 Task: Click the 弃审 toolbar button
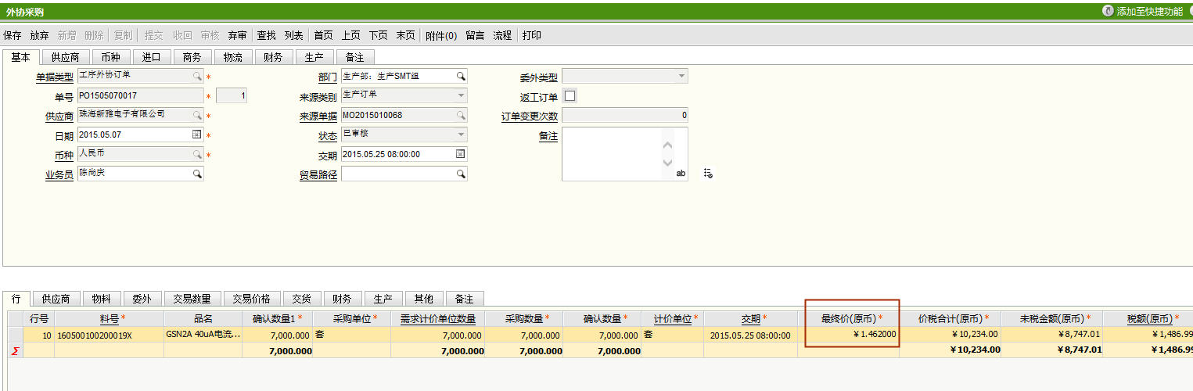pos(237,35)
